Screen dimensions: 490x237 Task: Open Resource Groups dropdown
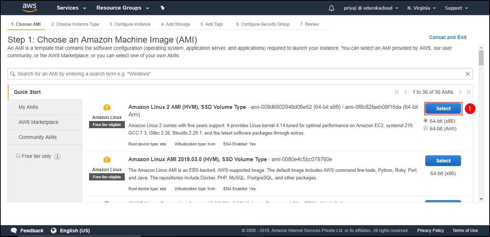123,8
